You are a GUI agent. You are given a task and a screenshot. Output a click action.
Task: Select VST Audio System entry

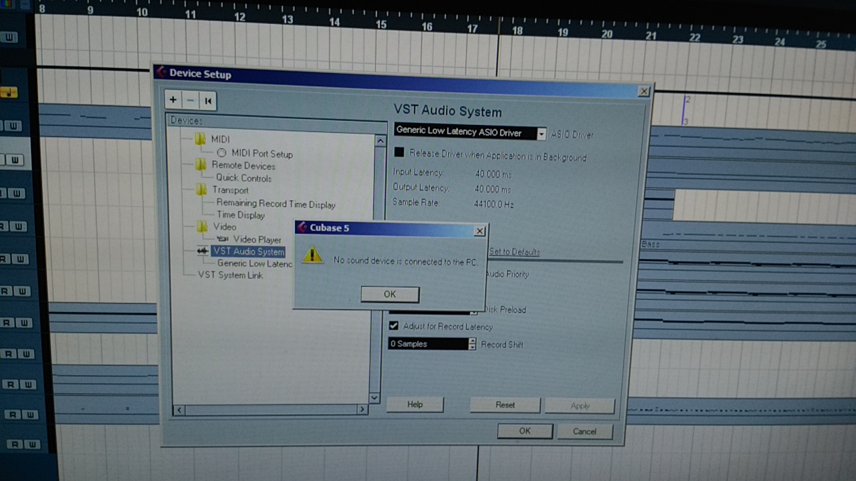[248, 252]
